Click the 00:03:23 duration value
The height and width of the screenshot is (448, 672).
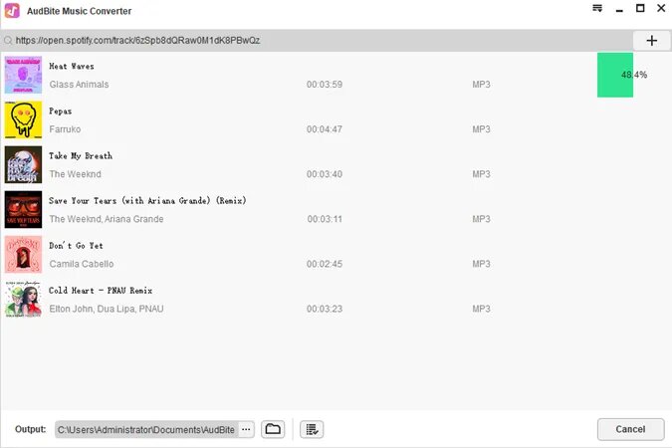point(325,309)
